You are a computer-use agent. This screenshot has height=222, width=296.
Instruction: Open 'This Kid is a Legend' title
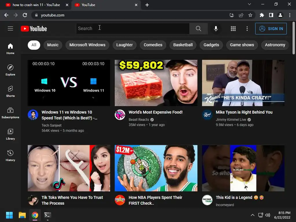(240, 197)
